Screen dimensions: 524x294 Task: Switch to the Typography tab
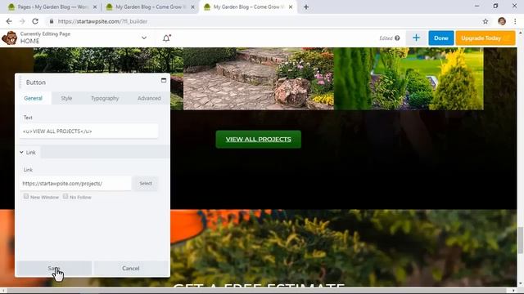pos(105,98)
